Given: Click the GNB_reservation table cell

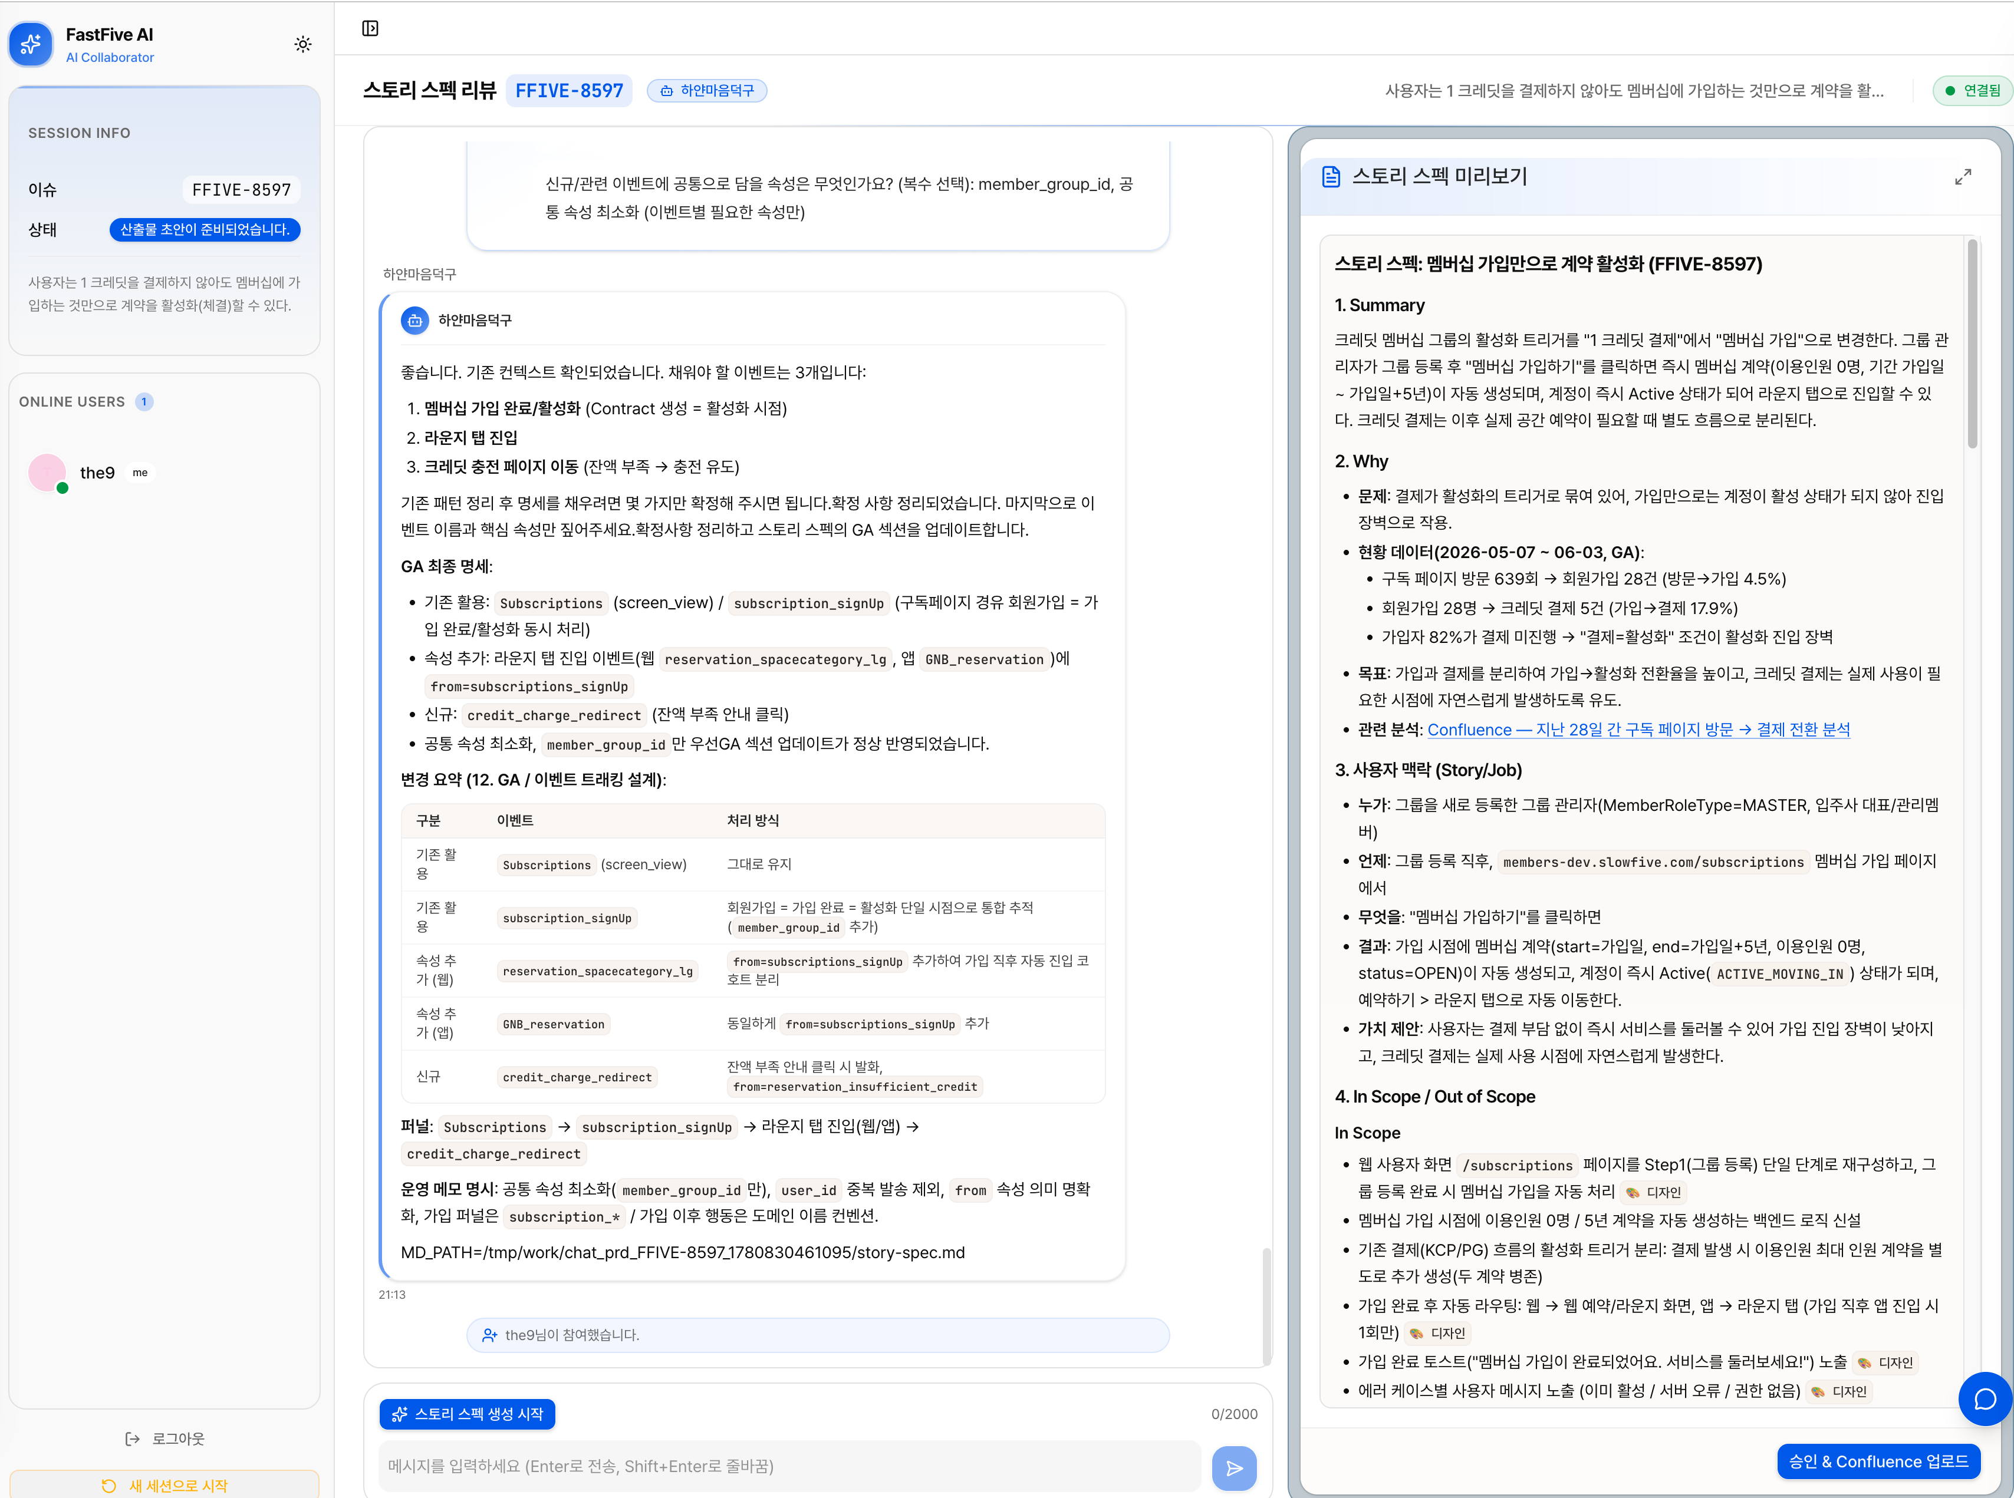Looking at the screenshot, I should [x=554, y=1025].
